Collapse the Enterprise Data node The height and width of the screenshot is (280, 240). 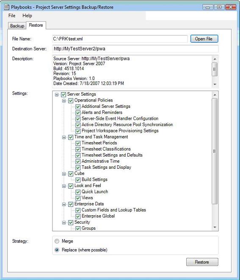coord(64,204)
